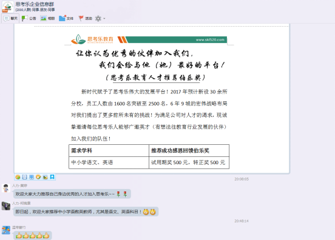Click the group settings gear icon
The image size is (335, 240).
(x=98, y=19)
